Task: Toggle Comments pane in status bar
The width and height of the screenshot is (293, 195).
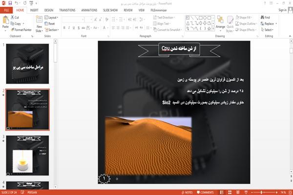Action: (205, 193)
